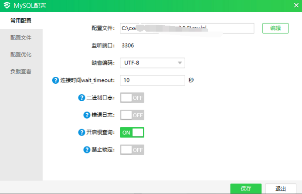Turn on the 错误日志 switch
Image resolution: width=302 pixels, height=194 pixels.
pos(132,115)
